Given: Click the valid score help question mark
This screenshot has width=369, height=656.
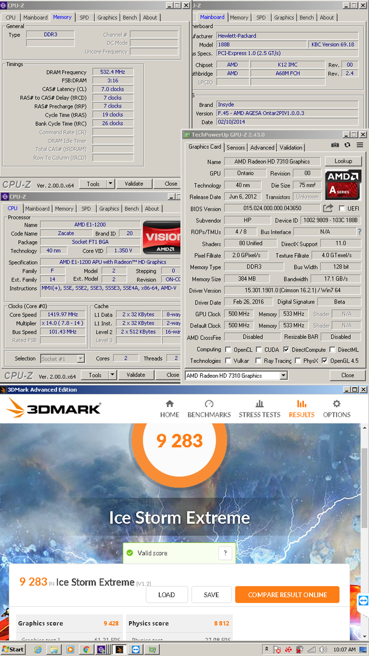Looking at the screenshot, I should pos(225,553).
